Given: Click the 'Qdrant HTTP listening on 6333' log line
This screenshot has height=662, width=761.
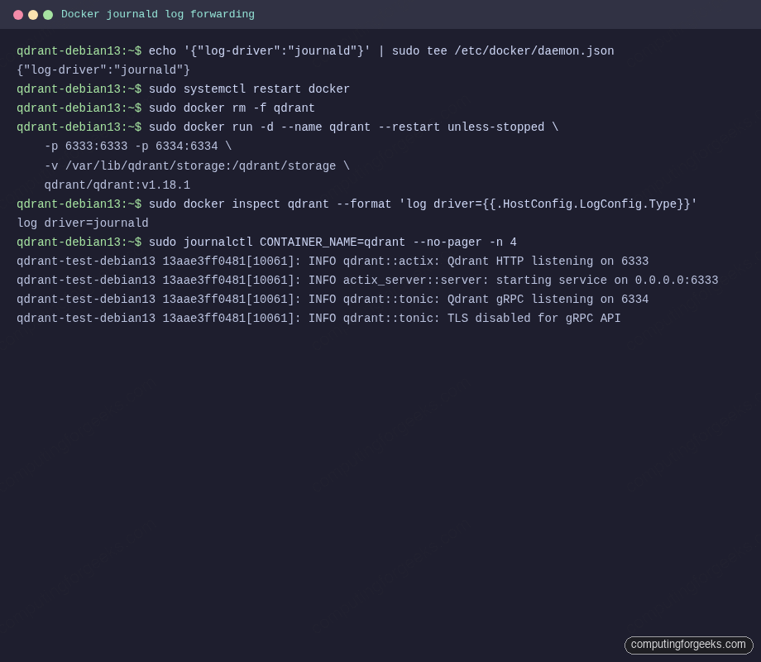Looking at the screenshot, I should 333,261.
